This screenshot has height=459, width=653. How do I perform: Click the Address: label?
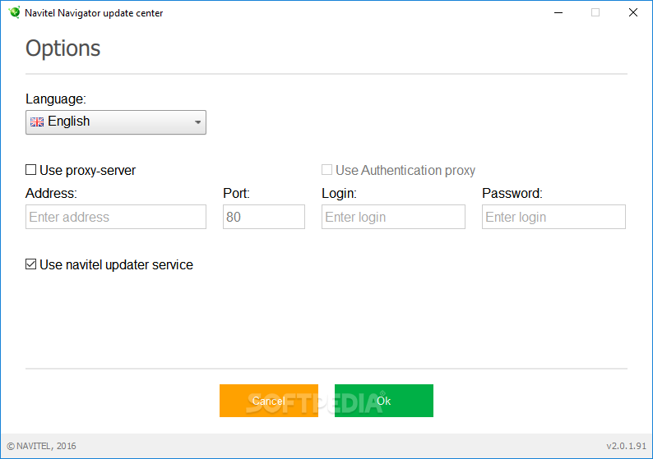tap(51, 193)
